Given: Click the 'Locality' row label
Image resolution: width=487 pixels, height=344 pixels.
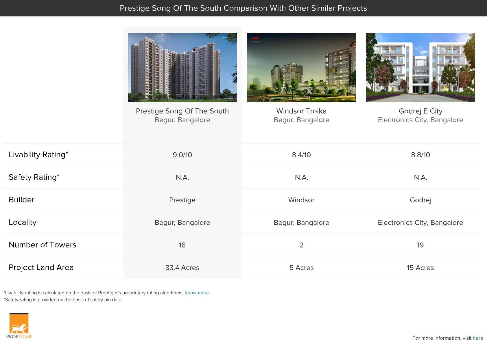Looking at the screenshot, I should 23,222.
